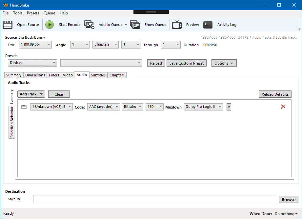Image resolution: width=302 pixels, height=219 pixels.
Task: Click the HandBrake app logo icon
Action: coord(6,5)
